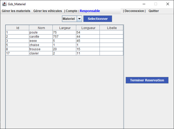Click the Materiel combo box field
This screenshot has height=129, width=174.
pyautogui.click(x=69, y=19)
